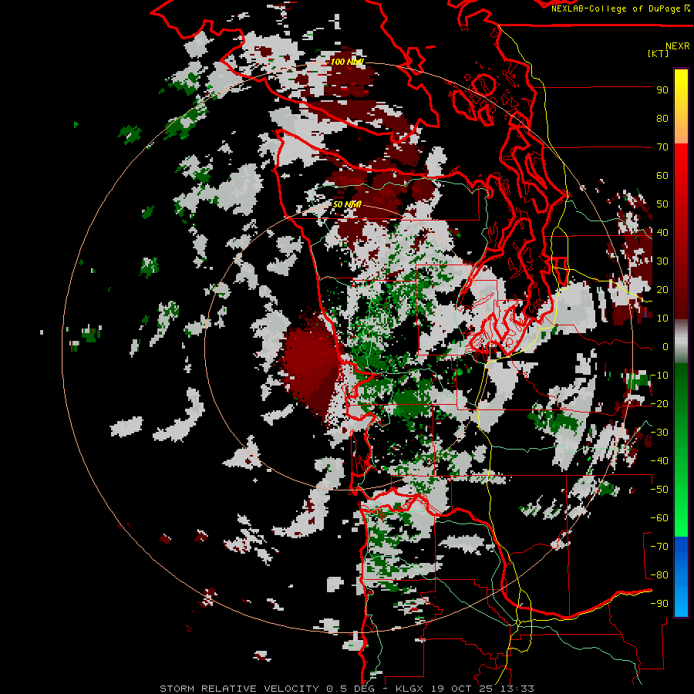Screen dimensions: 694x694
Task: Click the 80 value on the velocity scale
Action: tap(662, 119)
